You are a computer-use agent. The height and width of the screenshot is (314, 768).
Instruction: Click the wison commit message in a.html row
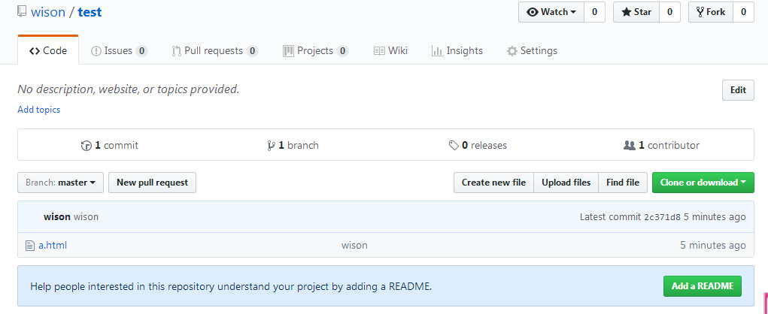354,245
